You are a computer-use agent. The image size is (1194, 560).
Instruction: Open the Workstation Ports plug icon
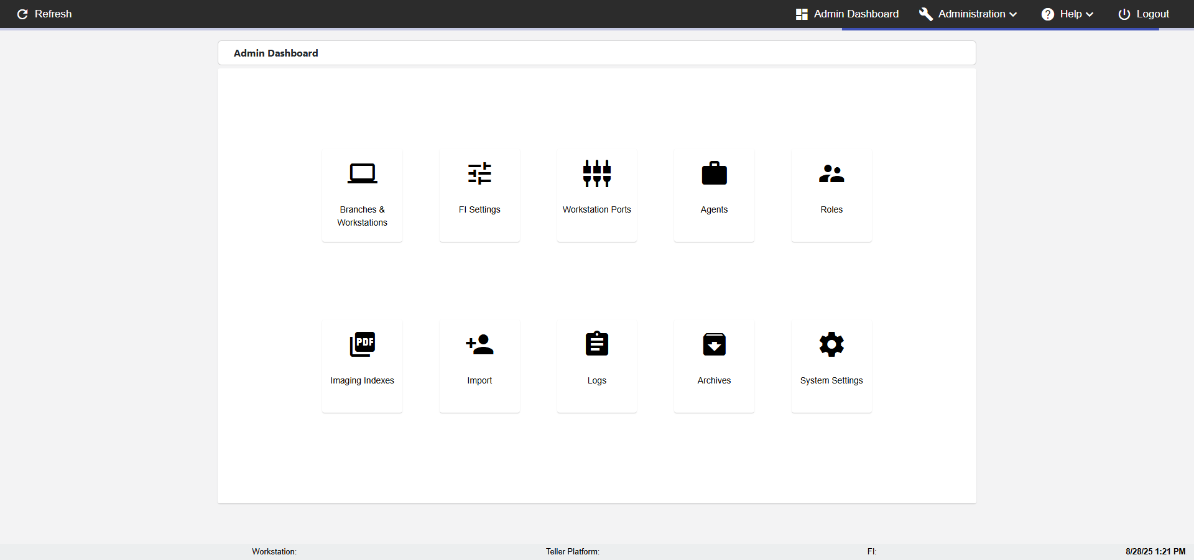[597, 173]
